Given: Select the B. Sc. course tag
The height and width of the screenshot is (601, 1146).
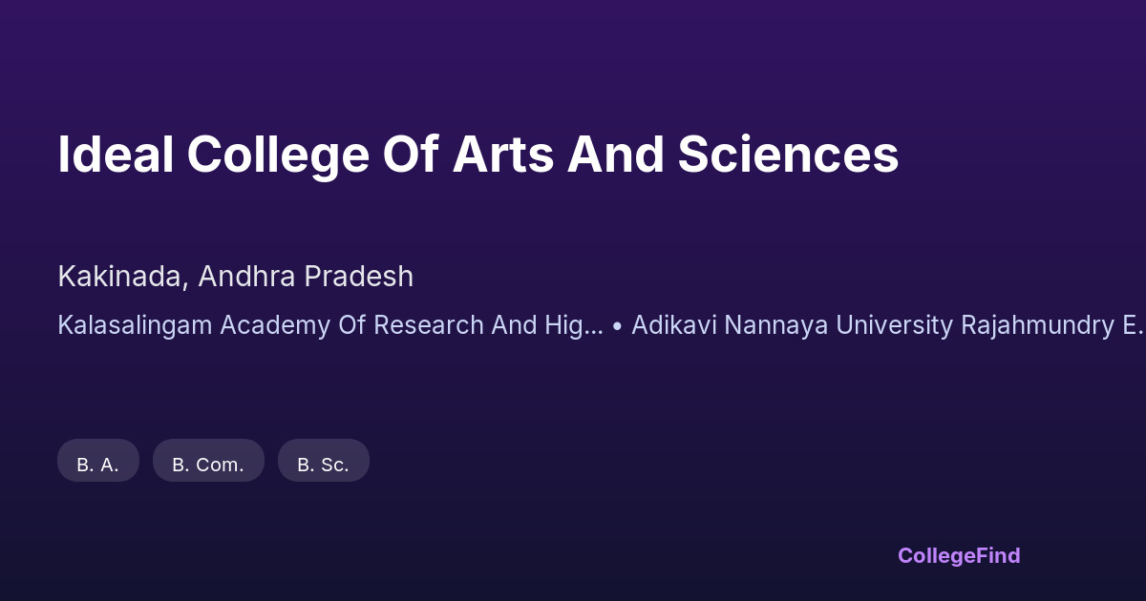Looking at the screenshot, I should (x=323, y=465).
